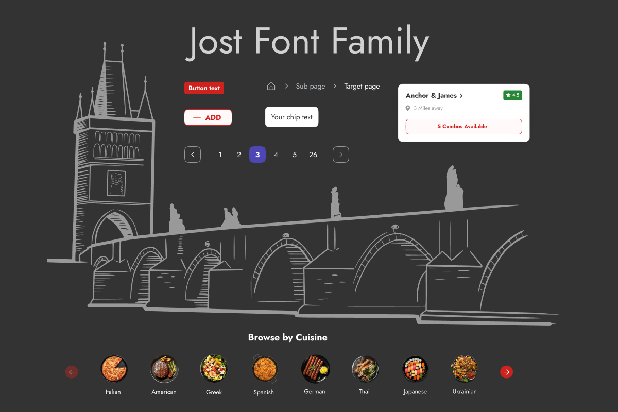
Task: Select the Target page breadcrumb
Action: click(362, 86)
